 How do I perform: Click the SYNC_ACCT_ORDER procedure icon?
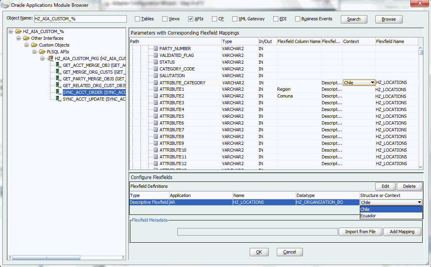(58, 92)
